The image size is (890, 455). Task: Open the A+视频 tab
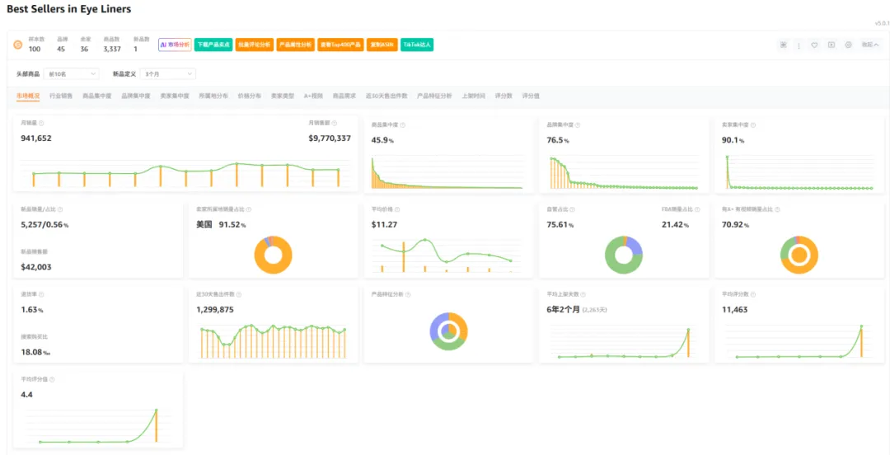coord(313,96)
